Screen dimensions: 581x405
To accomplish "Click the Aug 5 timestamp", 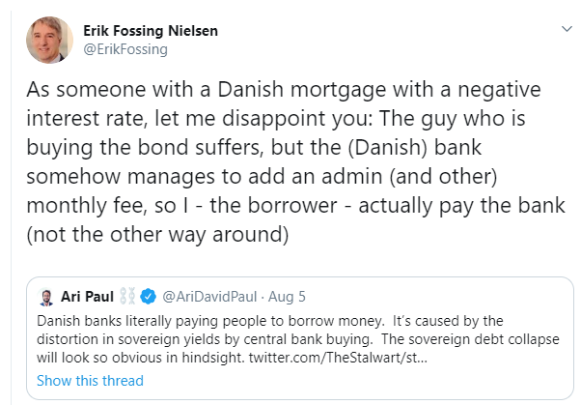I will [x=287, y=297].
